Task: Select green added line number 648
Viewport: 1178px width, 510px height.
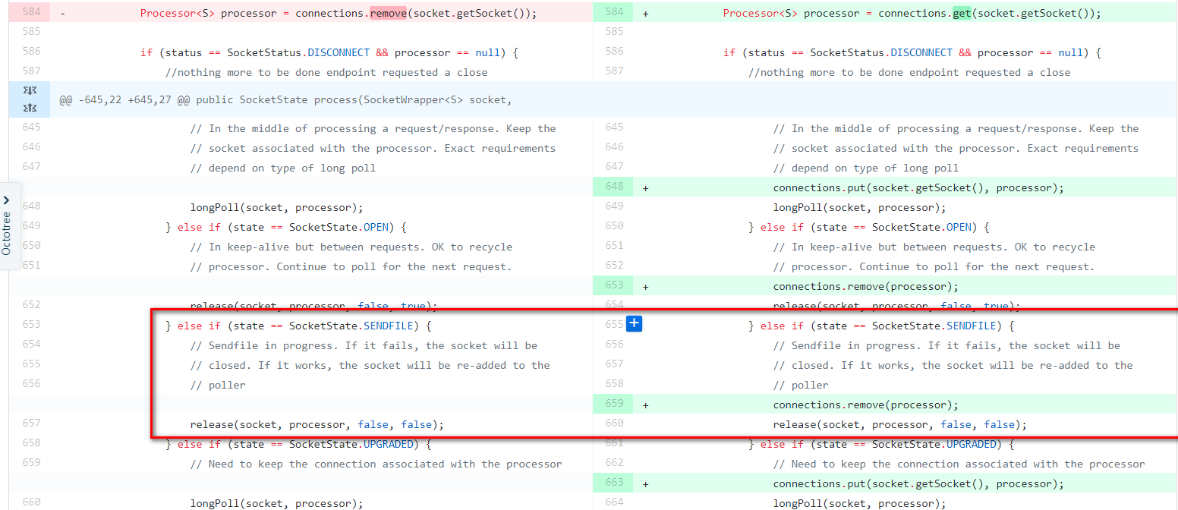Action: 614,187
